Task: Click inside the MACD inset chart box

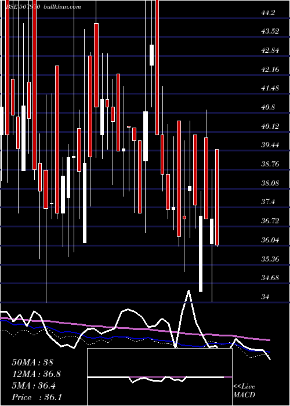Action: coord(159,377)
